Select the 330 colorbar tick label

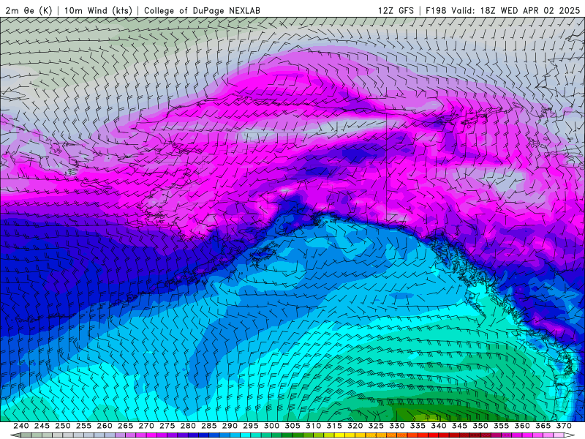pyautogui.click(x=397, y=426)
